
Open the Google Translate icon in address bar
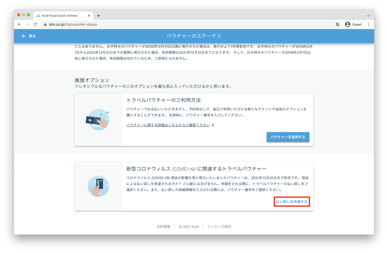[x=337, y=24]
